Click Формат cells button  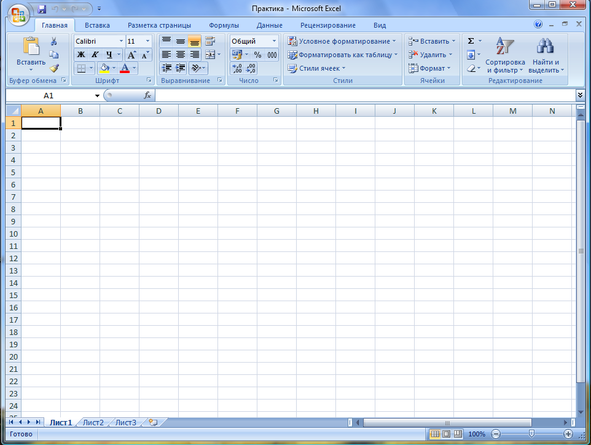pos(429,68)
